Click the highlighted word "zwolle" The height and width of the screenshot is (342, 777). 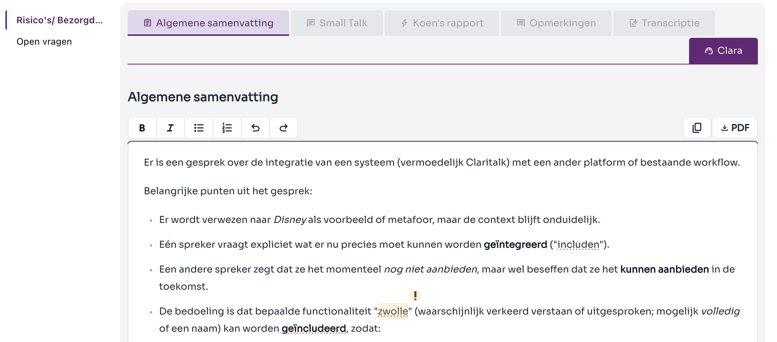pyautogui.click(x=393, y=311)
